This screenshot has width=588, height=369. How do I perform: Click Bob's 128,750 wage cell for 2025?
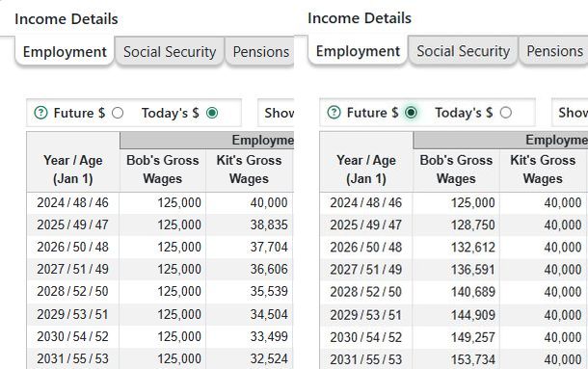coord(456,225)
